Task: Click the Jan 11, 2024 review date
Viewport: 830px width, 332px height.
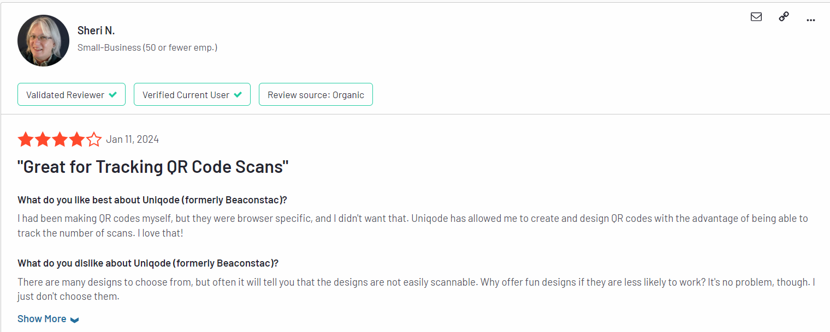Action: (132, 140)
